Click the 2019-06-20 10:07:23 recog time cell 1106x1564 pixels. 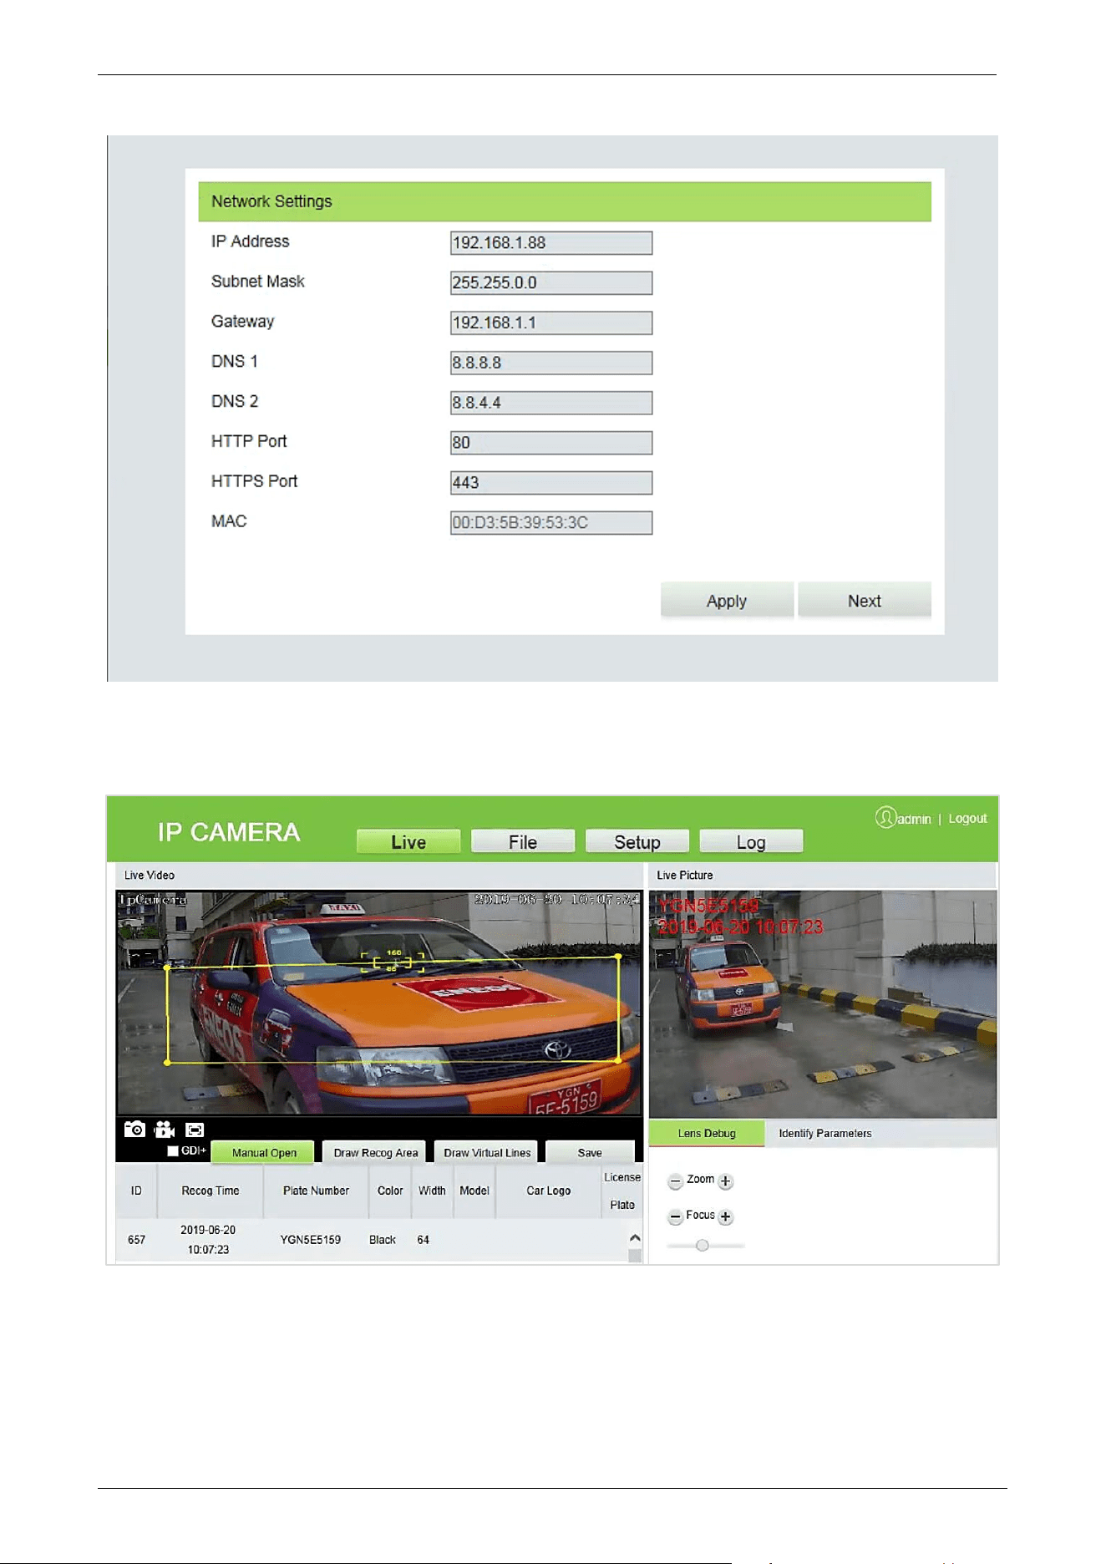(x=208, y=1240)
